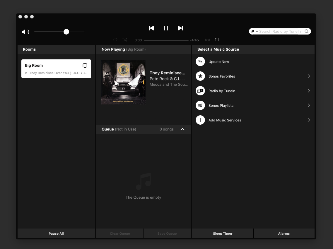Click the Clear Queue button
The image size is (333, 249).
120,233
